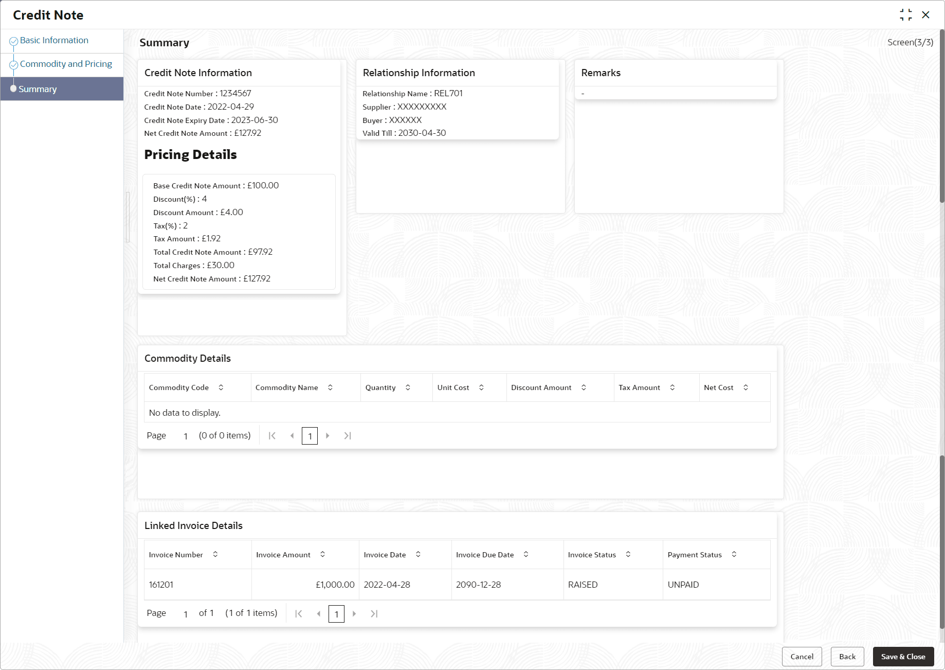Sort by Commodity Code column
This screenshot has height=670, width=945.
[221, 387]
